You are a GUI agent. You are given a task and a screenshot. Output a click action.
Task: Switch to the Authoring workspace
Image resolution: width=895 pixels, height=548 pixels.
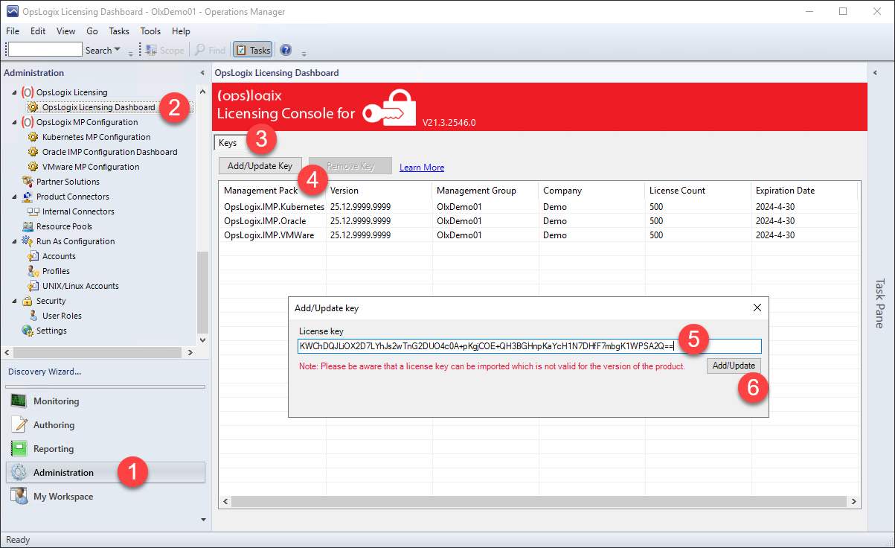(x=105, y=425)
